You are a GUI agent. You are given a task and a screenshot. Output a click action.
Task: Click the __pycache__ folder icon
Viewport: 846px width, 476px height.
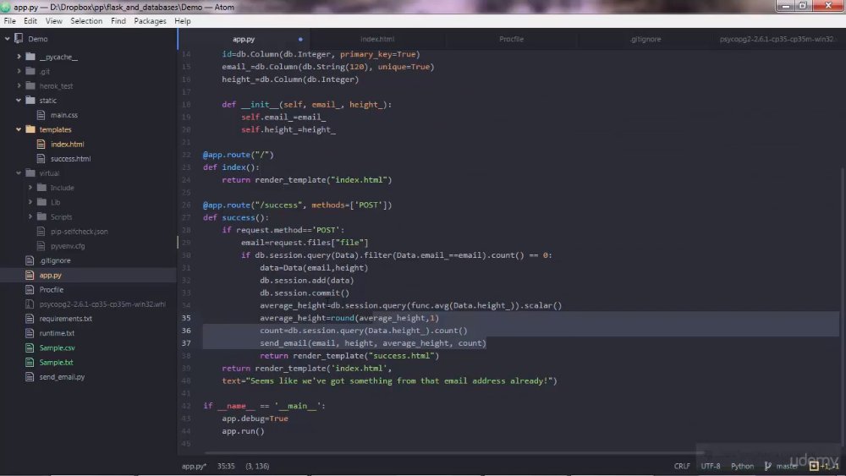[30, 57]
